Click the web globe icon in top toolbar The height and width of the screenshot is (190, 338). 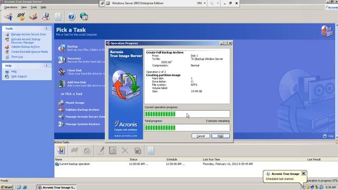click(x=83, y=16)
